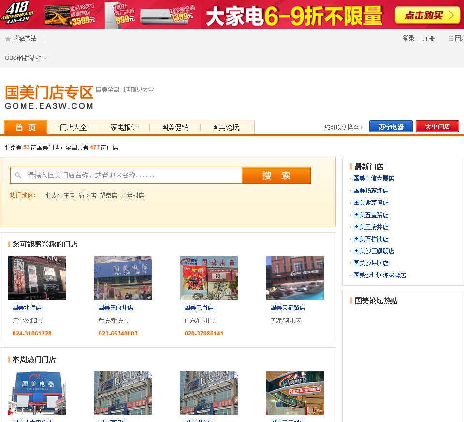Click 收藏本站 bookmark link
The height and width of the screenshot is (422, 464).
click(25, 39)
